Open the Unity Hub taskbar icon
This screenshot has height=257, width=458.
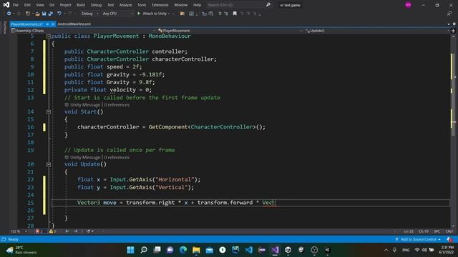(x=288, y=250)
